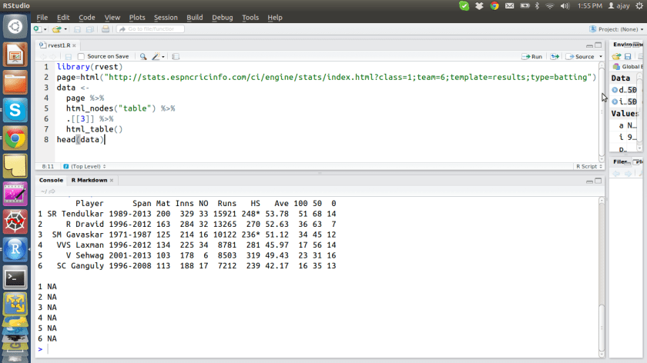Image resolution: width=647 pixels, height=363 pixels.
Task: Click the re-run previous region icon
Action: coord(555,56)
